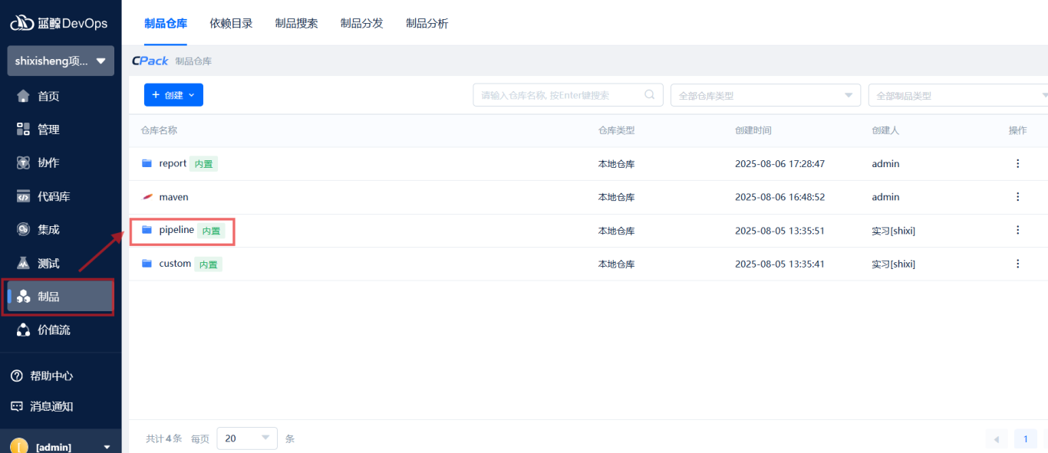
Task: Open the actions menu for maven row
Action: pyautogui.click(x=1018, y=197)
